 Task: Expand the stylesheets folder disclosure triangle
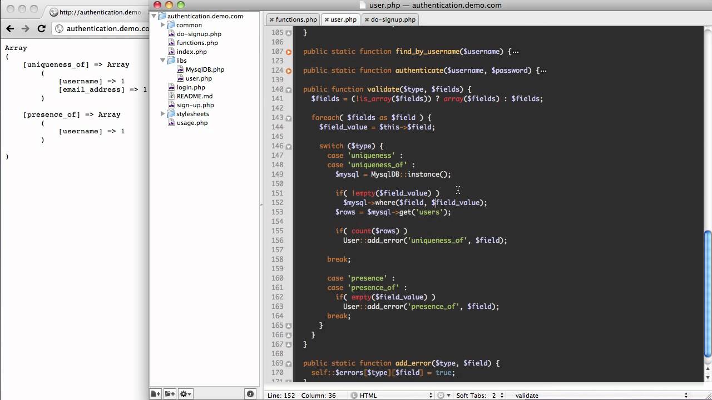pyautogui.click(x=162, y=114)
